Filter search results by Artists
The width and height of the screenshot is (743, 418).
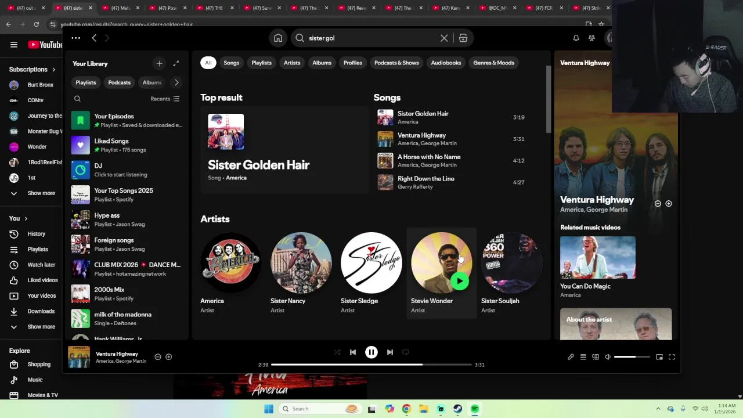(x=292, y=63)
